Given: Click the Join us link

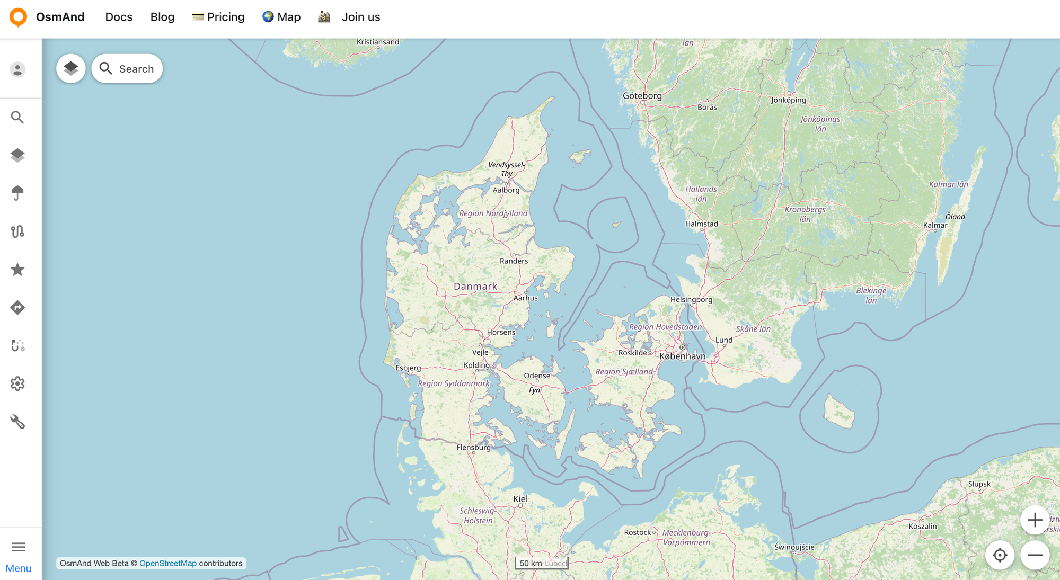Looking at the screenshot, I should click(360, 17).
